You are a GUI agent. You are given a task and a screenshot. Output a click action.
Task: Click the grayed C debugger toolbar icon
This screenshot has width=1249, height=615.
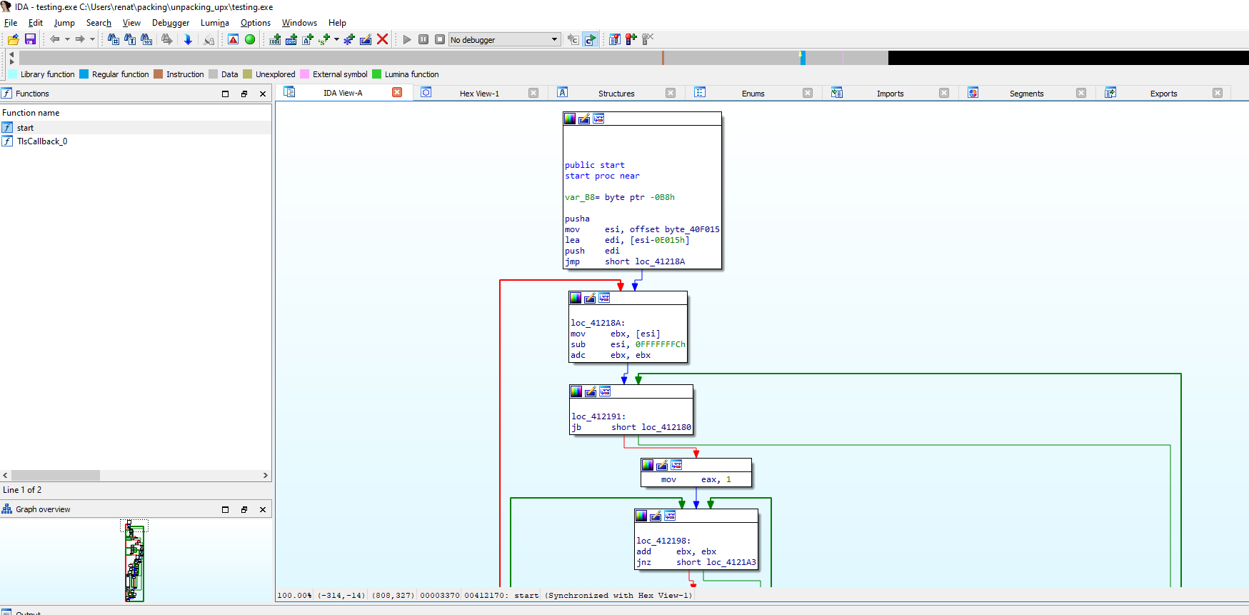point(573,39)
